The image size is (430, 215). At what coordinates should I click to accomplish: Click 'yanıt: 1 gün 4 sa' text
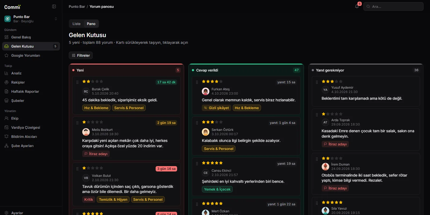click(x=282, y=123)
